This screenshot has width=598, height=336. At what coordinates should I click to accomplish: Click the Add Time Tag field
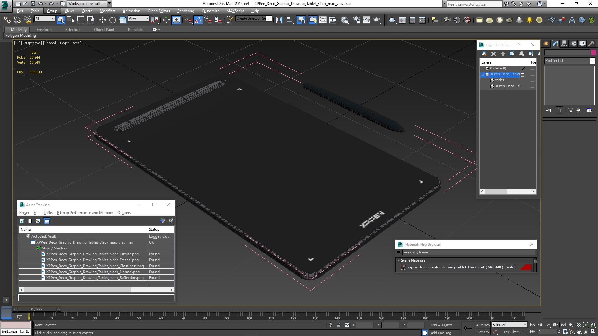pyautogui.click(x=441, y=333)
